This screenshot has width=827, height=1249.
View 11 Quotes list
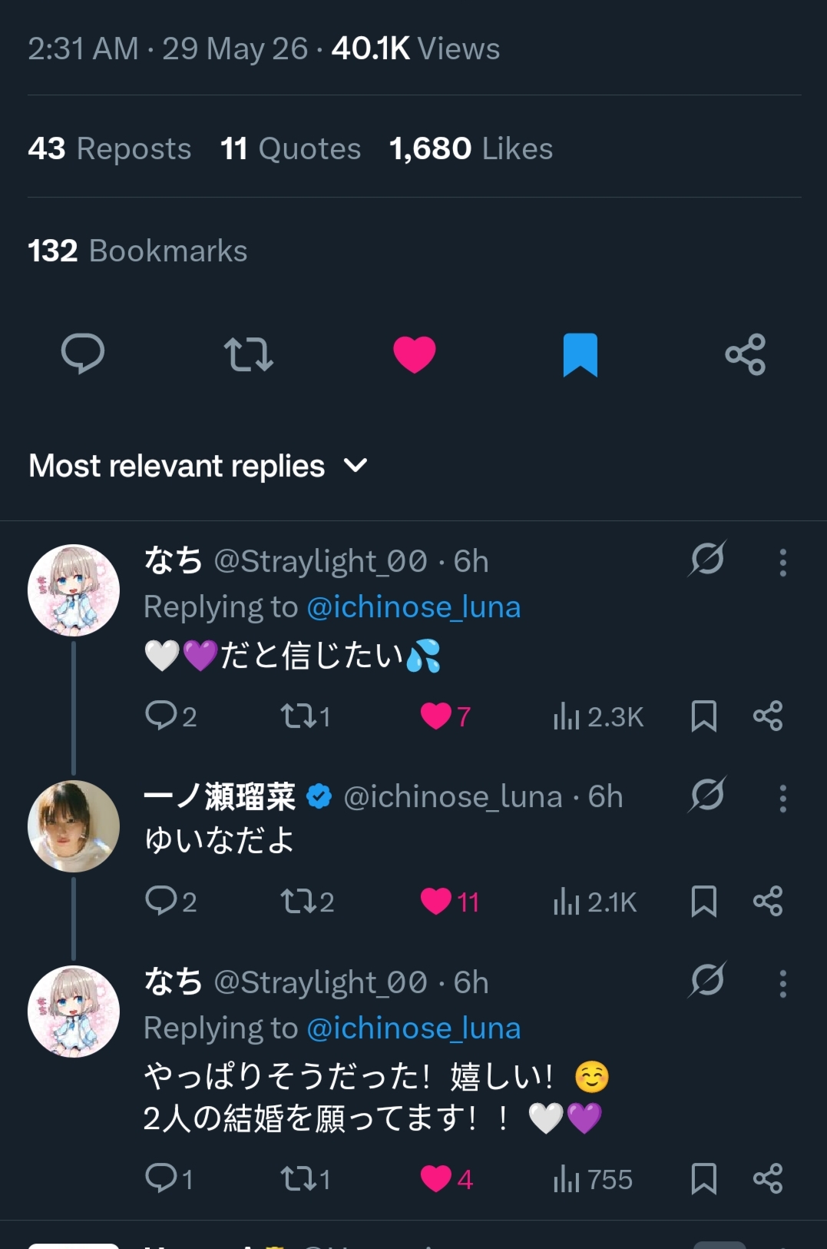point(290,148)
